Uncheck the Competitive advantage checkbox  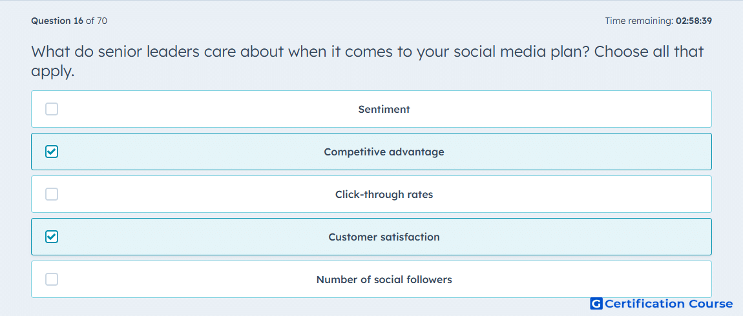(x=52, y=152)
